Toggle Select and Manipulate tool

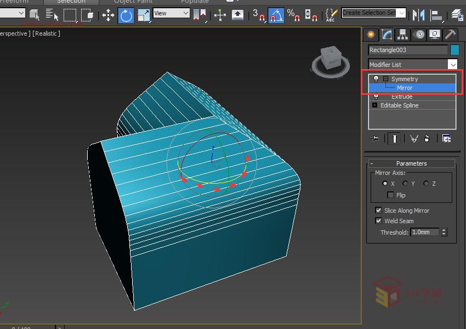(x=220, y=15)
